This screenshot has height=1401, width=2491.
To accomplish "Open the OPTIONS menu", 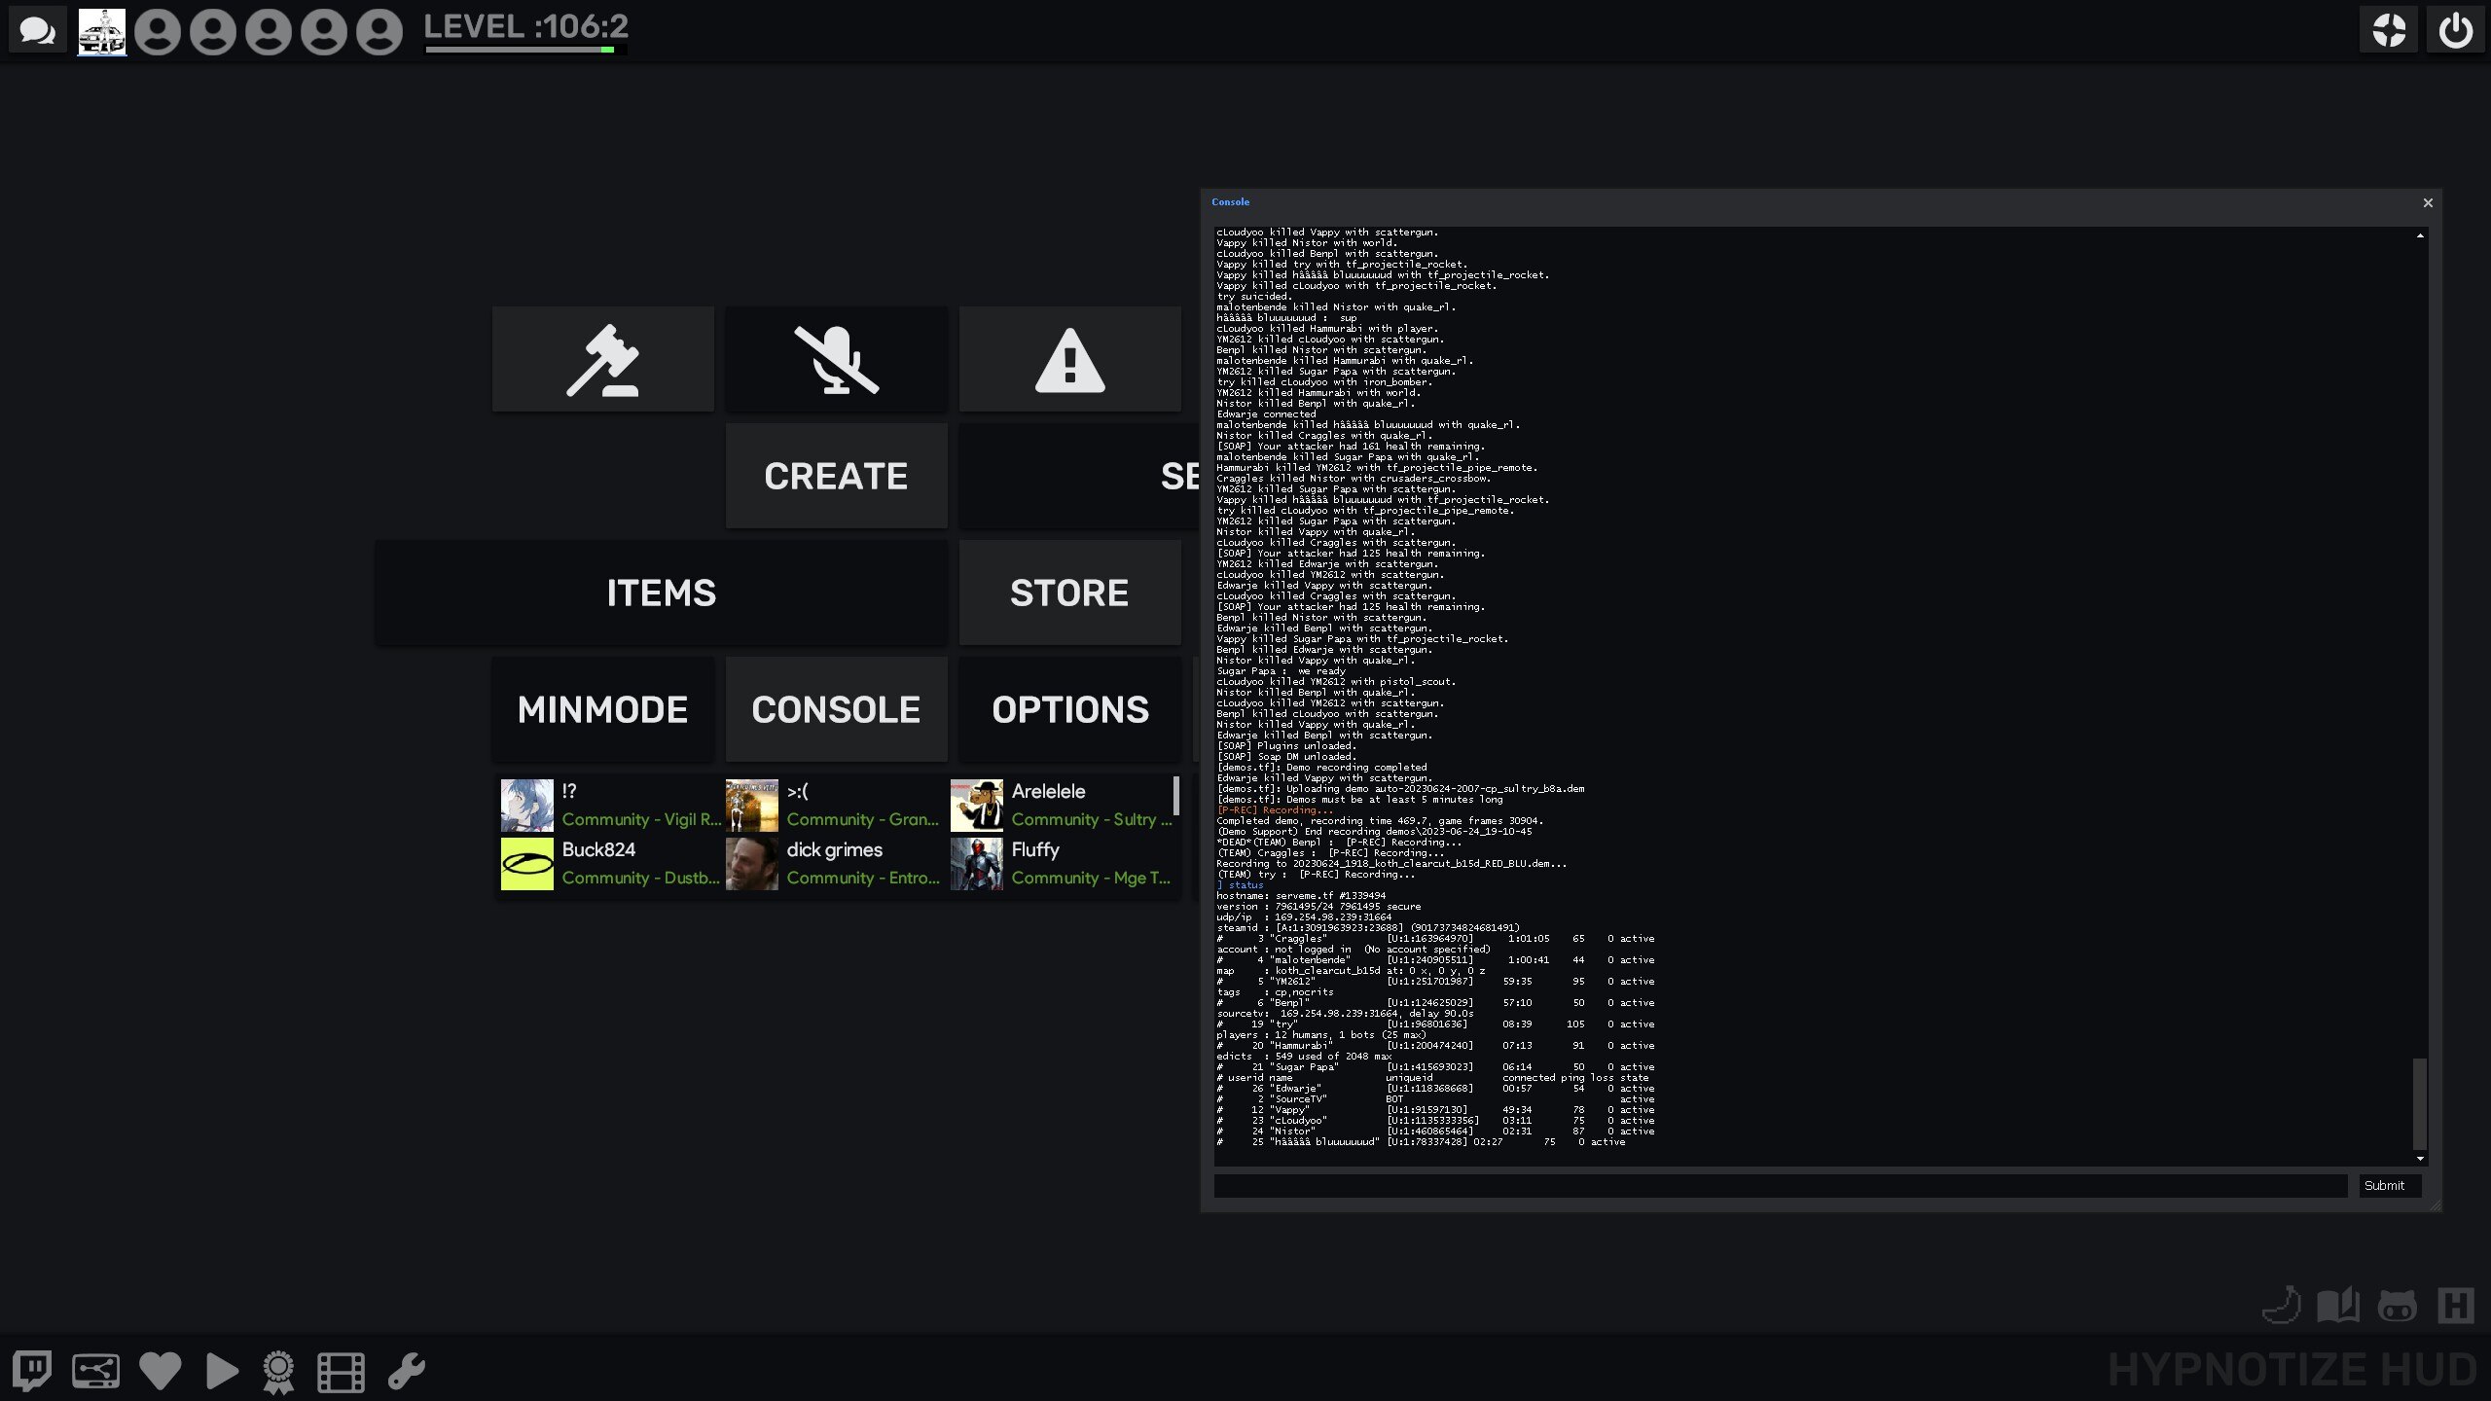I will click(x=1069, y=709).
